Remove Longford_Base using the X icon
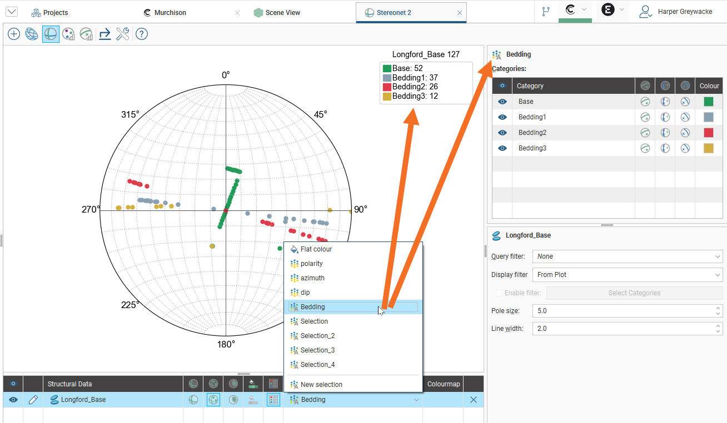 (474, 400)
